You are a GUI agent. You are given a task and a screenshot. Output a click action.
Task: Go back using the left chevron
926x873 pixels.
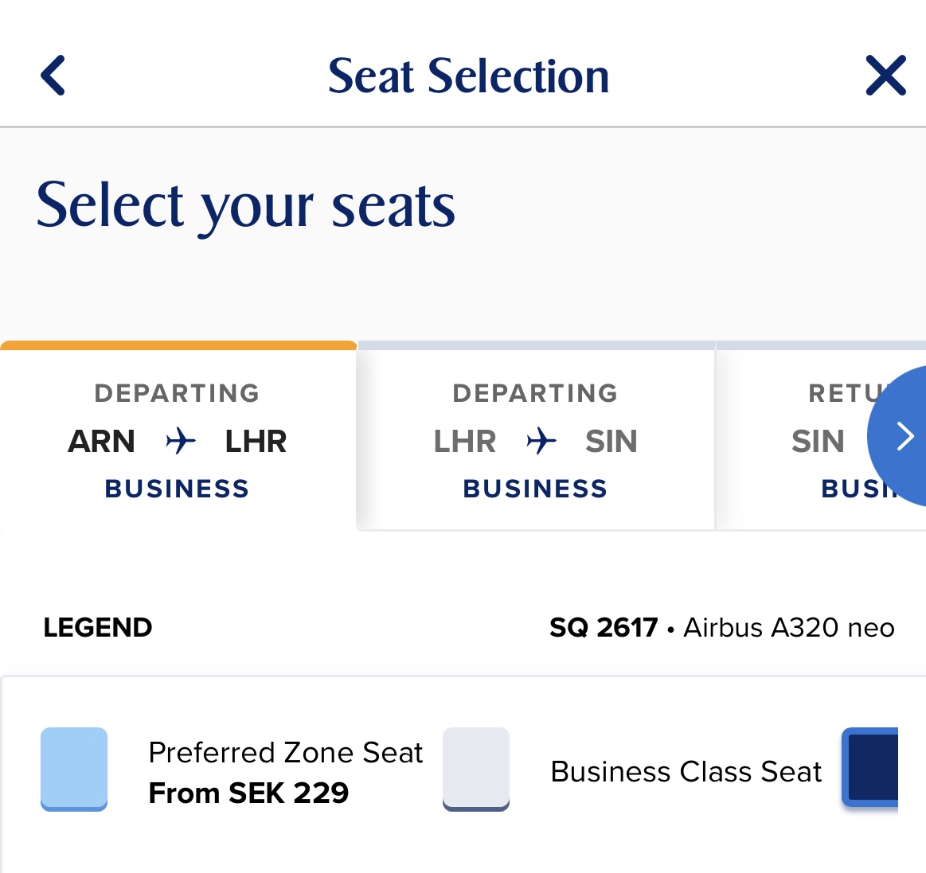(53, 76)
